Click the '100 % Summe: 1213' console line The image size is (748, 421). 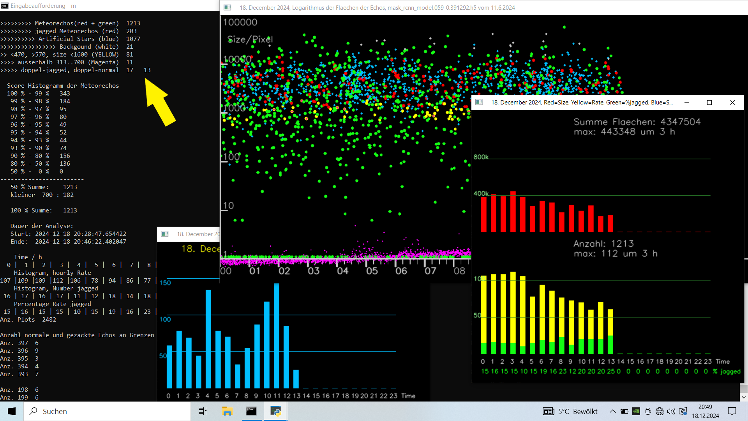pos(44,210)
